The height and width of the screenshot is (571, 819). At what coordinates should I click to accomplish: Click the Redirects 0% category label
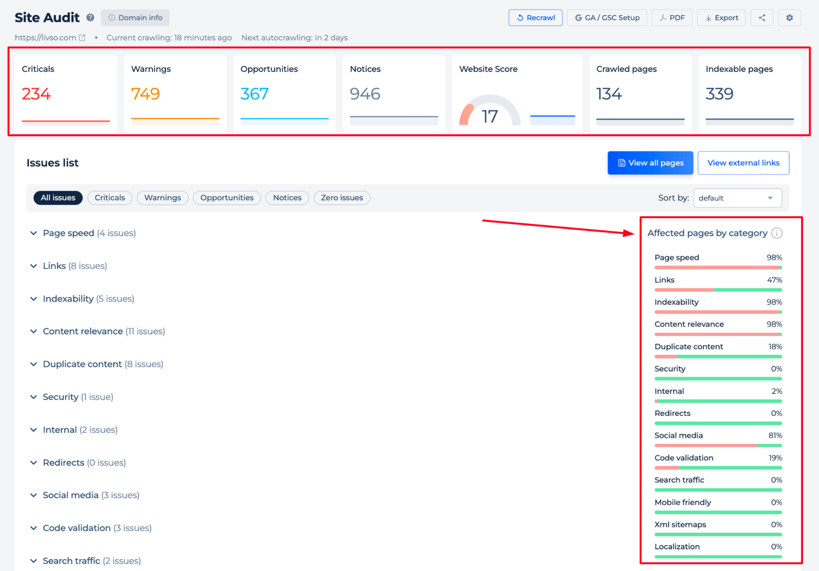pyautogui.click(x=672, y=413)
